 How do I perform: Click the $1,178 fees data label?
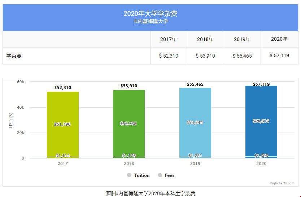click(129, 156)
